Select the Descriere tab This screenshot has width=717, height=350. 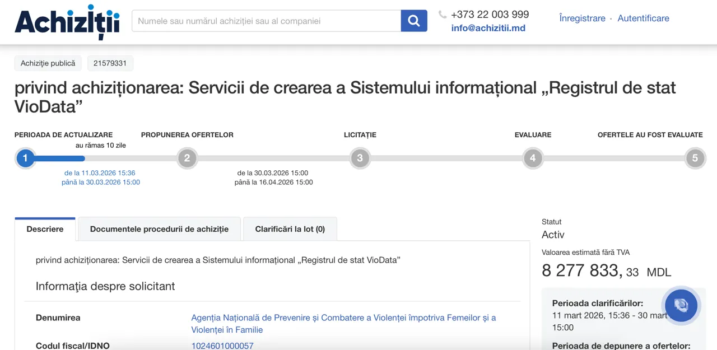click(45, 229)
